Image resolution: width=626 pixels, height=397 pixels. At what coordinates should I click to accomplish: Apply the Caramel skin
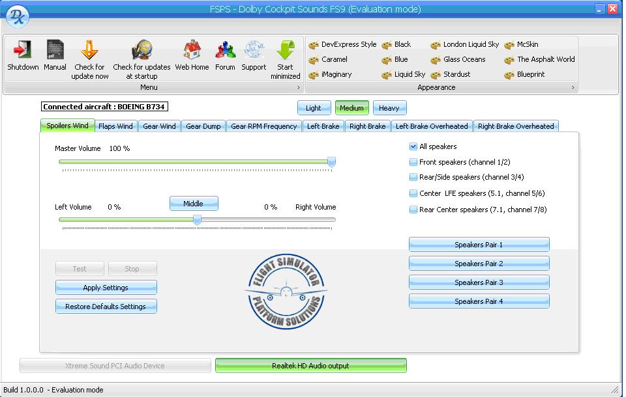(328, 60)
